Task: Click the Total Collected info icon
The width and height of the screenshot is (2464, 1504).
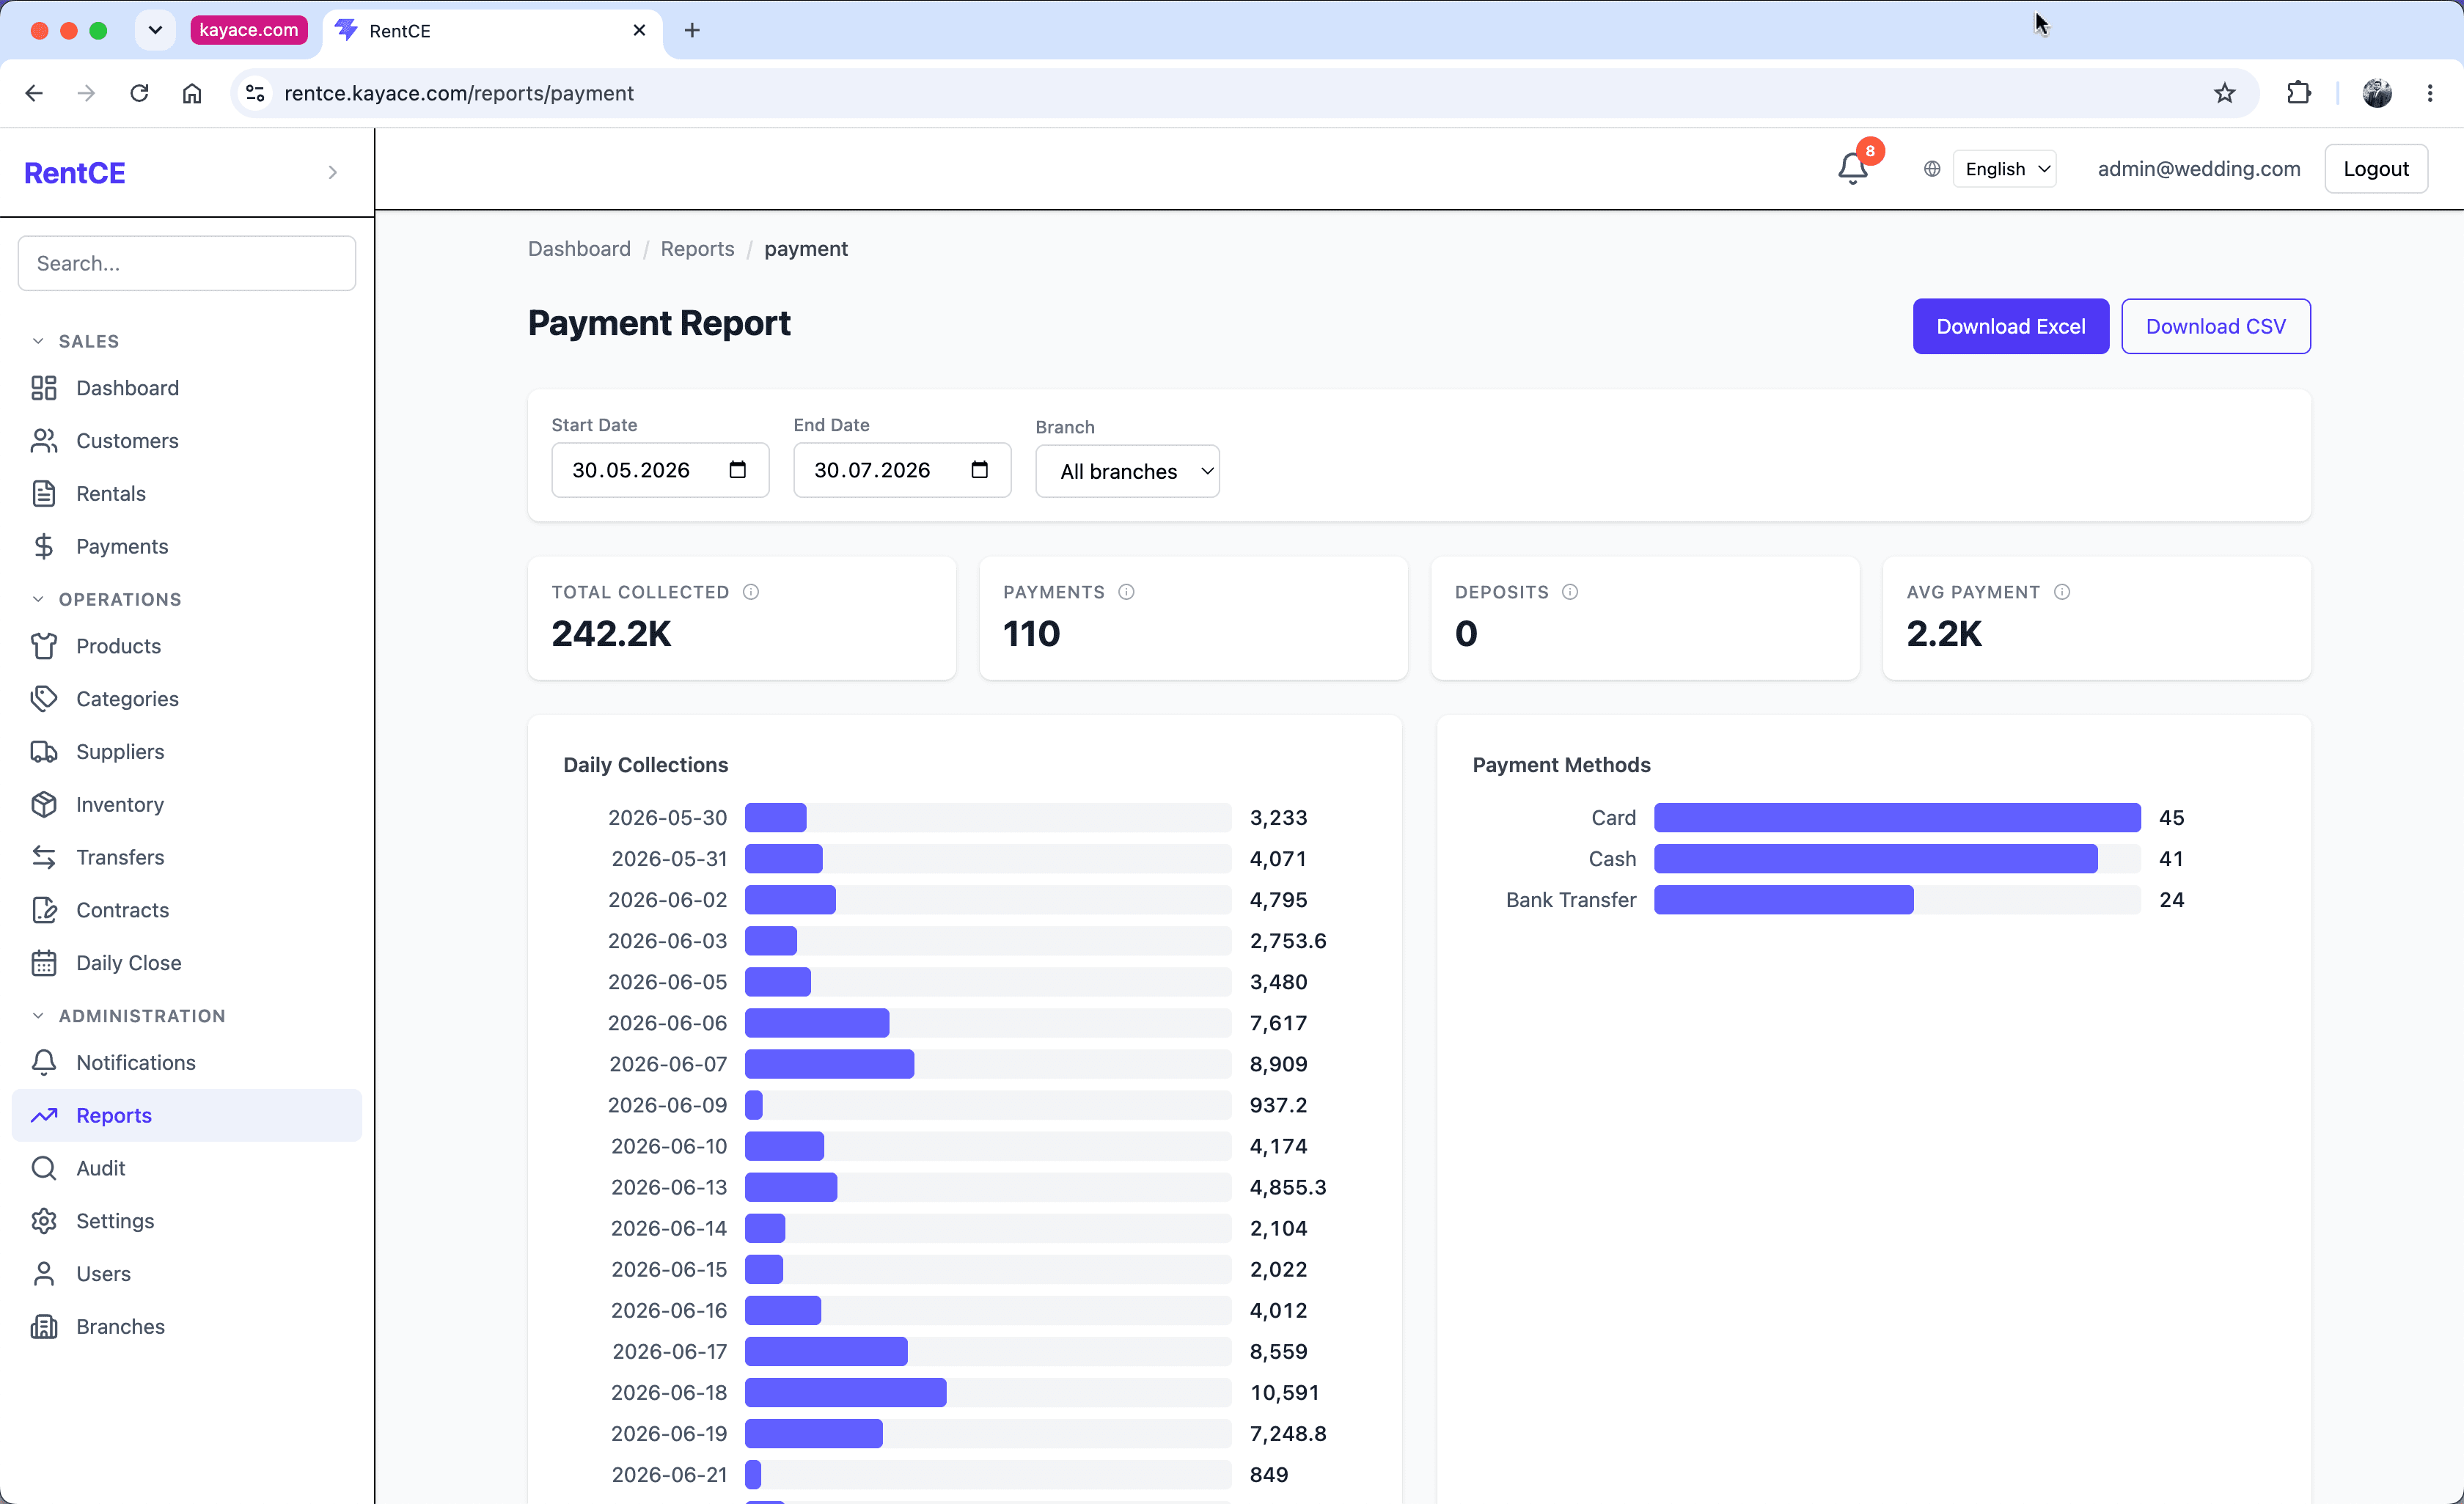Action: pos(751,592)
